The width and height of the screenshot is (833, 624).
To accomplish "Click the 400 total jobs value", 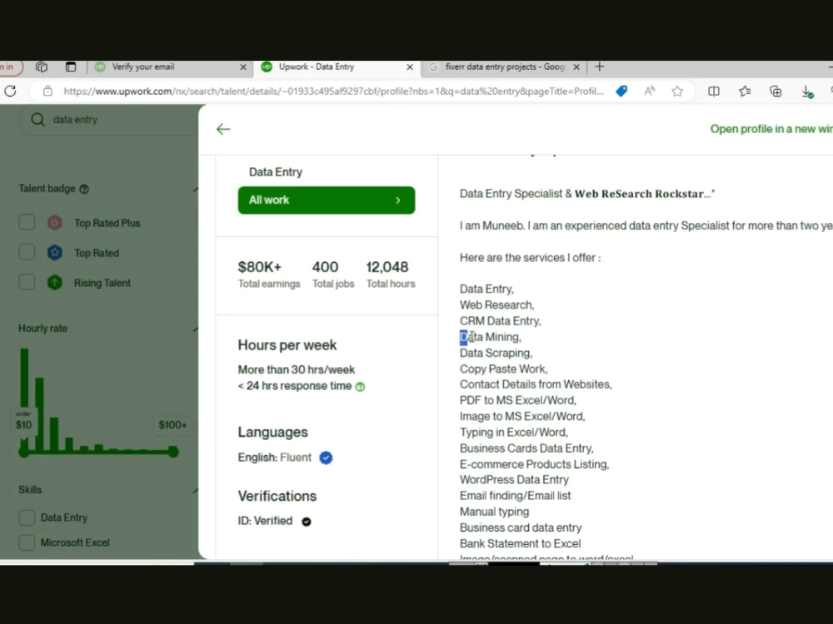I will click(x=325, y=267).
